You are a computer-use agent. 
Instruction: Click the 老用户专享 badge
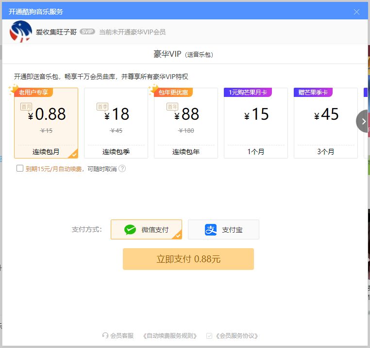pos(33,92)
